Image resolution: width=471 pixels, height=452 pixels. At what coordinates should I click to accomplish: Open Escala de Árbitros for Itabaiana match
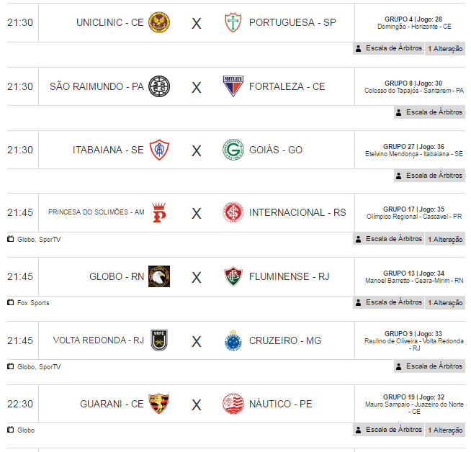tap(429, 176)
